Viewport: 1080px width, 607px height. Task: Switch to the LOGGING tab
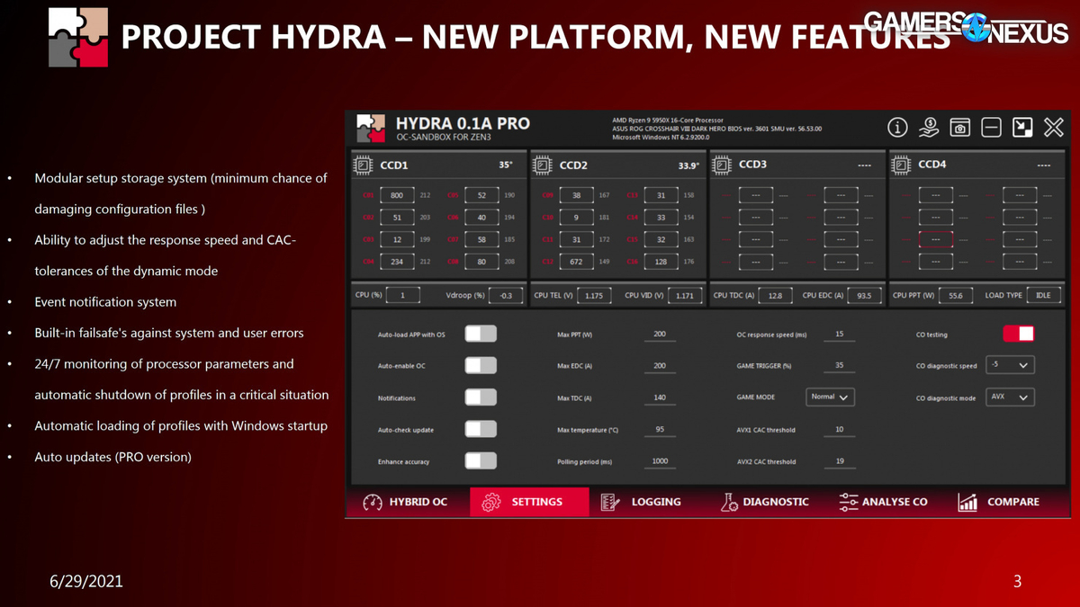[x=641, y=502]
